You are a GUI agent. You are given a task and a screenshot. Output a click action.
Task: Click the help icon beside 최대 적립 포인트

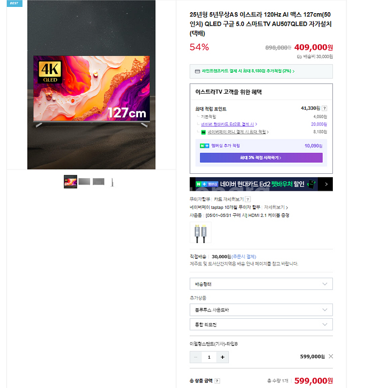[325, 108]
